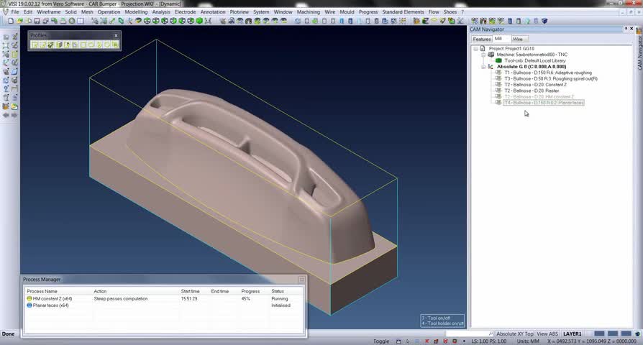643x345 pixels.
Task: Click the search magnifier beside the status input field
Action: click(x=491, y=334)
